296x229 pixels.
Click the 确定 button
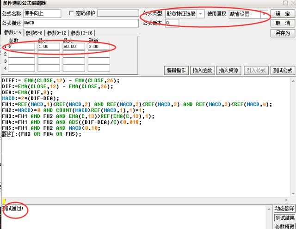[x=283, y=14]
